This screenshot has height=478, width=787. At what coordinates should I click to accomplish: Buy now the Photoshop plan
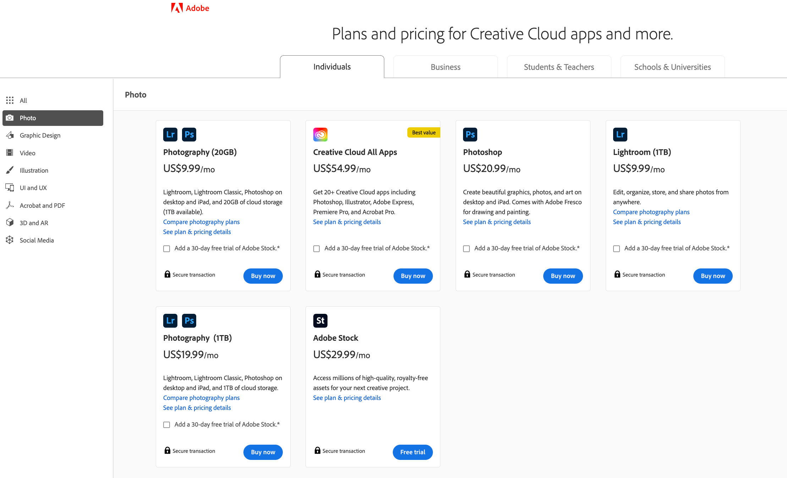pos(563,276)
